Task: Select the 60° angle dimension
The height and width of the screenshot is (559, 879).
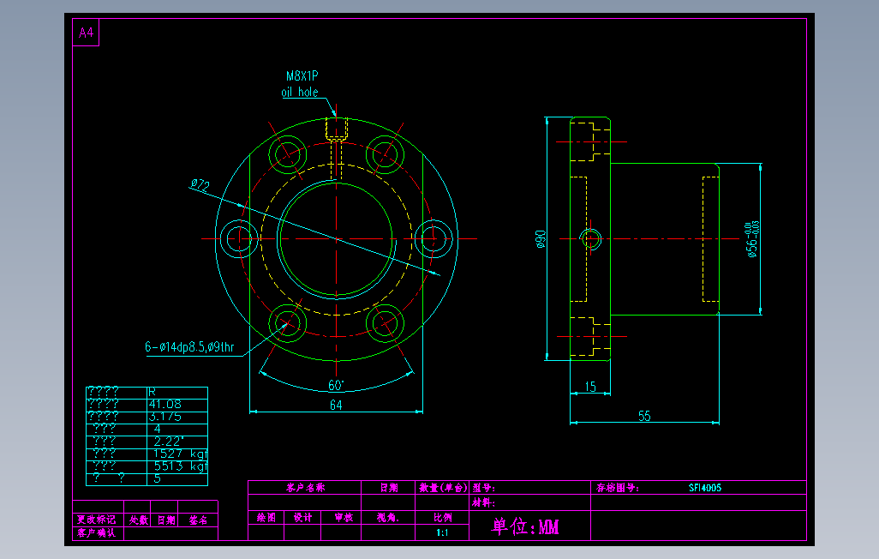Action: pos(336,385)
